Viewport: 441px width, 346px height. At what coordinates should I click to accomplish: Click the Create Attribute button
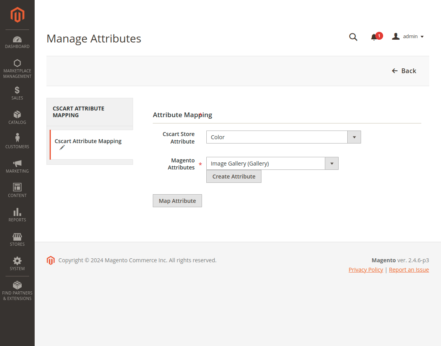[x=234, y=177]
